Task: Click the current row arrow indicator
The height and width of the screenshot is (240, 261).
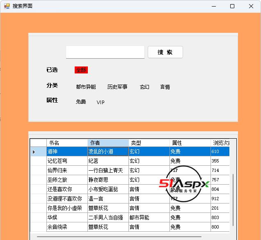Action: coord(34,152)
